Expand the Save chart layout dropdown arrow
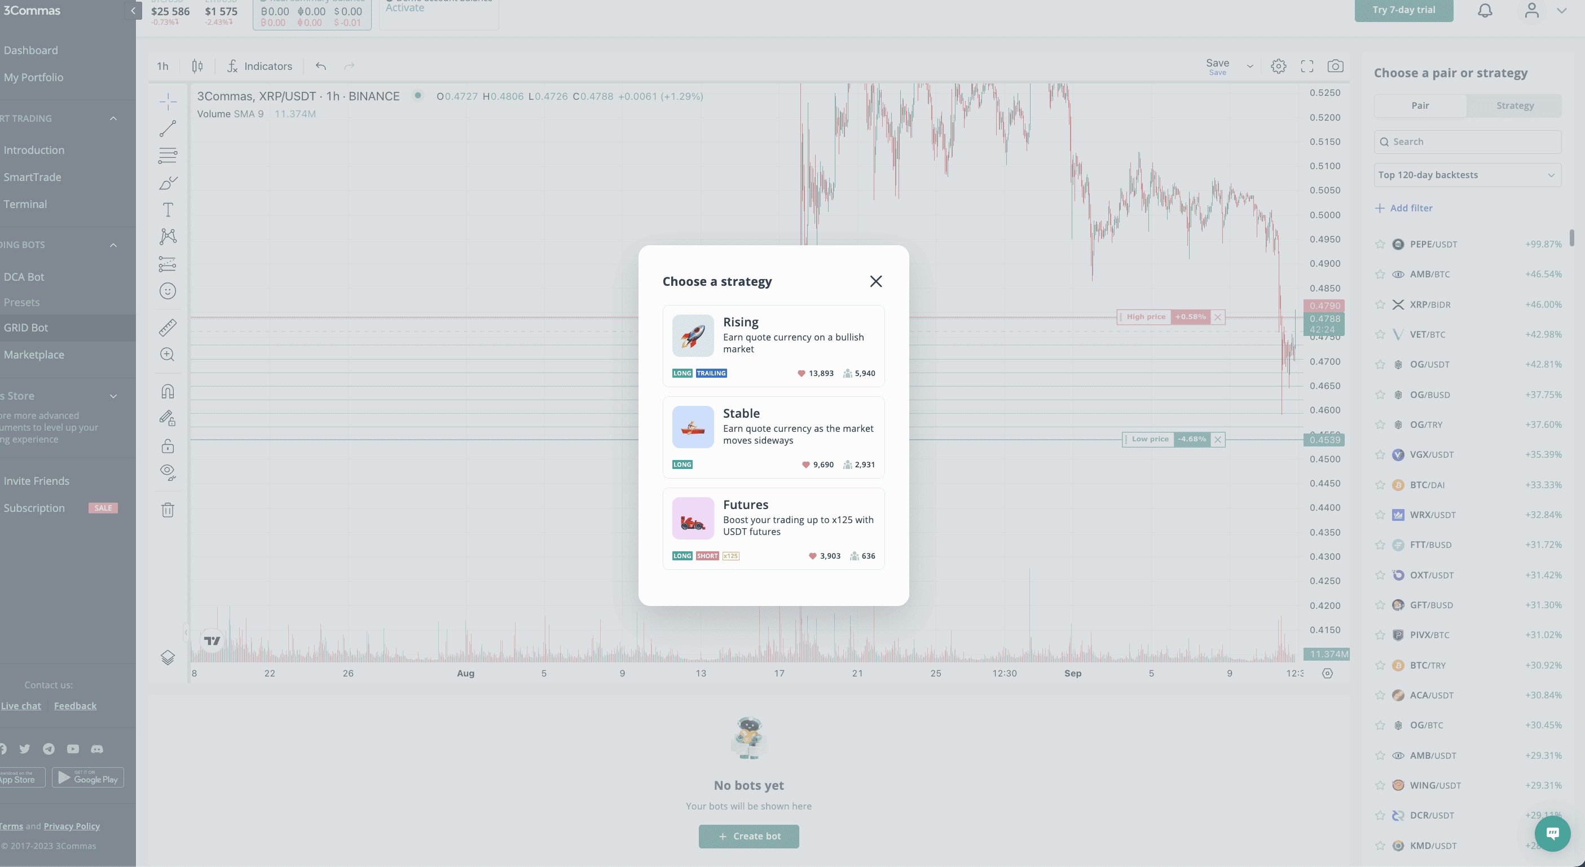This screenshot has height=867, width=1585. point(1249,67)
